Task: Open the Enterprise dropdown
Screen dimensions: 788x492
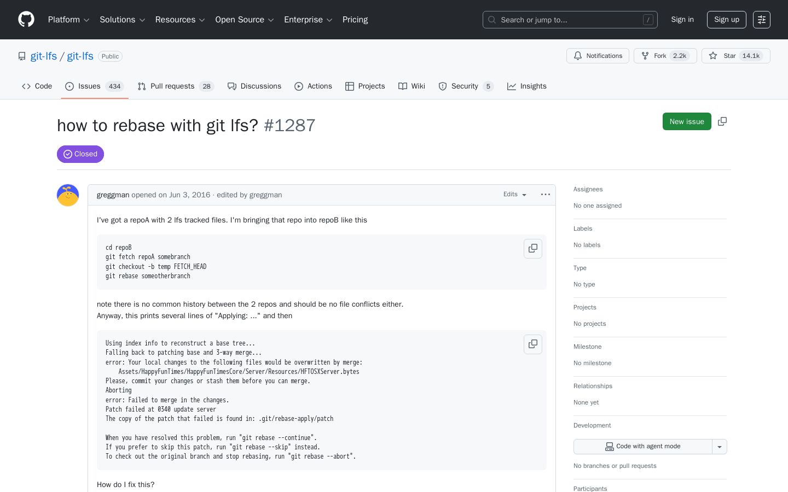Action: pyautogui.click(x=308, y=20)
